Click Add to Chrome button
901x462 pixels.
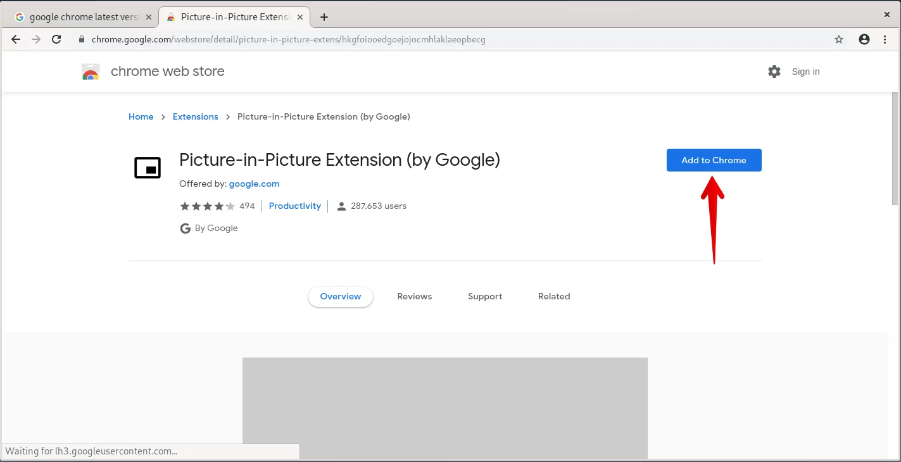[x=714, y=160]
